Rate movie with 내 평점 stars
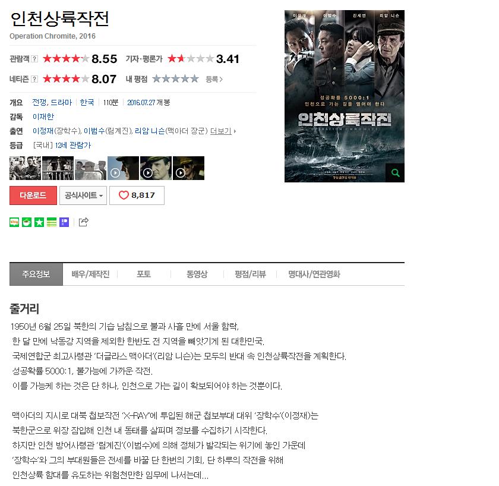 [176, 78]
